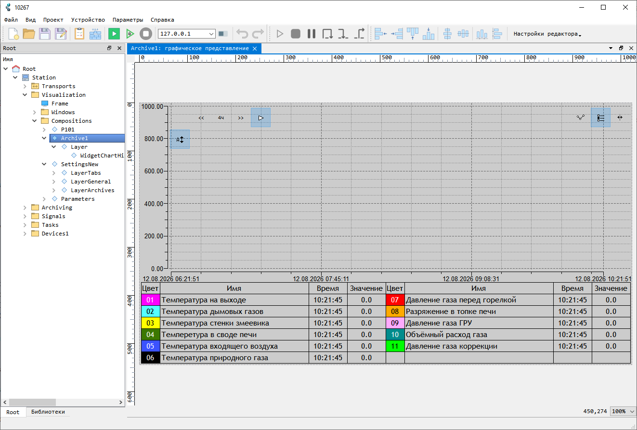Viewport: 637px width, 430px height.
Task: Save project using the floppy disk icon
Action: [x=45, y=34]
